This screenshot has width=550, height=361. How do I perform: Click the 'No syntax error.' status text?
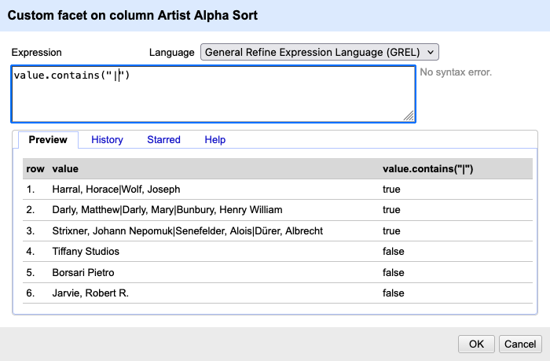point(456,72)
